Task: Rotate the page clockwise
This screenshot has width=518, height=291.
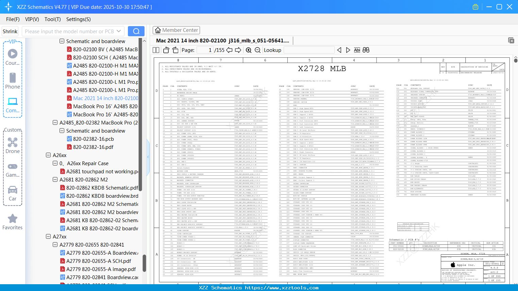Action: 175,50
